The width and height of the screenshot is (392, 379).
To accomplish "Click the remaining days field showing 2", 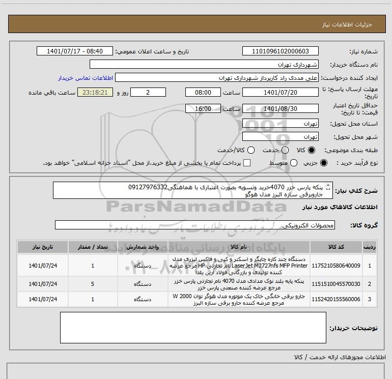I will (148, 92).
